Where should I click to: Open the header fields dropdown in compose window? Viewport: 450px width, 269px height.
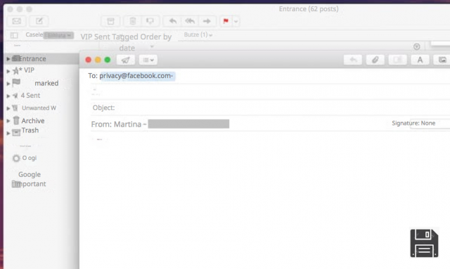[148, 60]
